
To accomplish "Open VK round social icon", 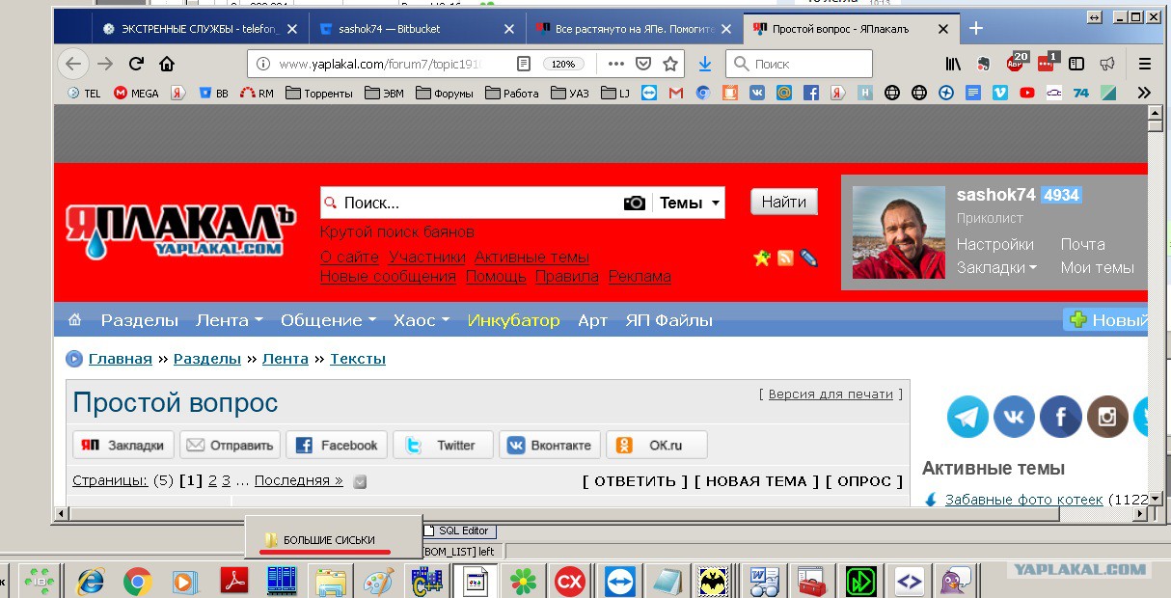I will point(1014,417).
